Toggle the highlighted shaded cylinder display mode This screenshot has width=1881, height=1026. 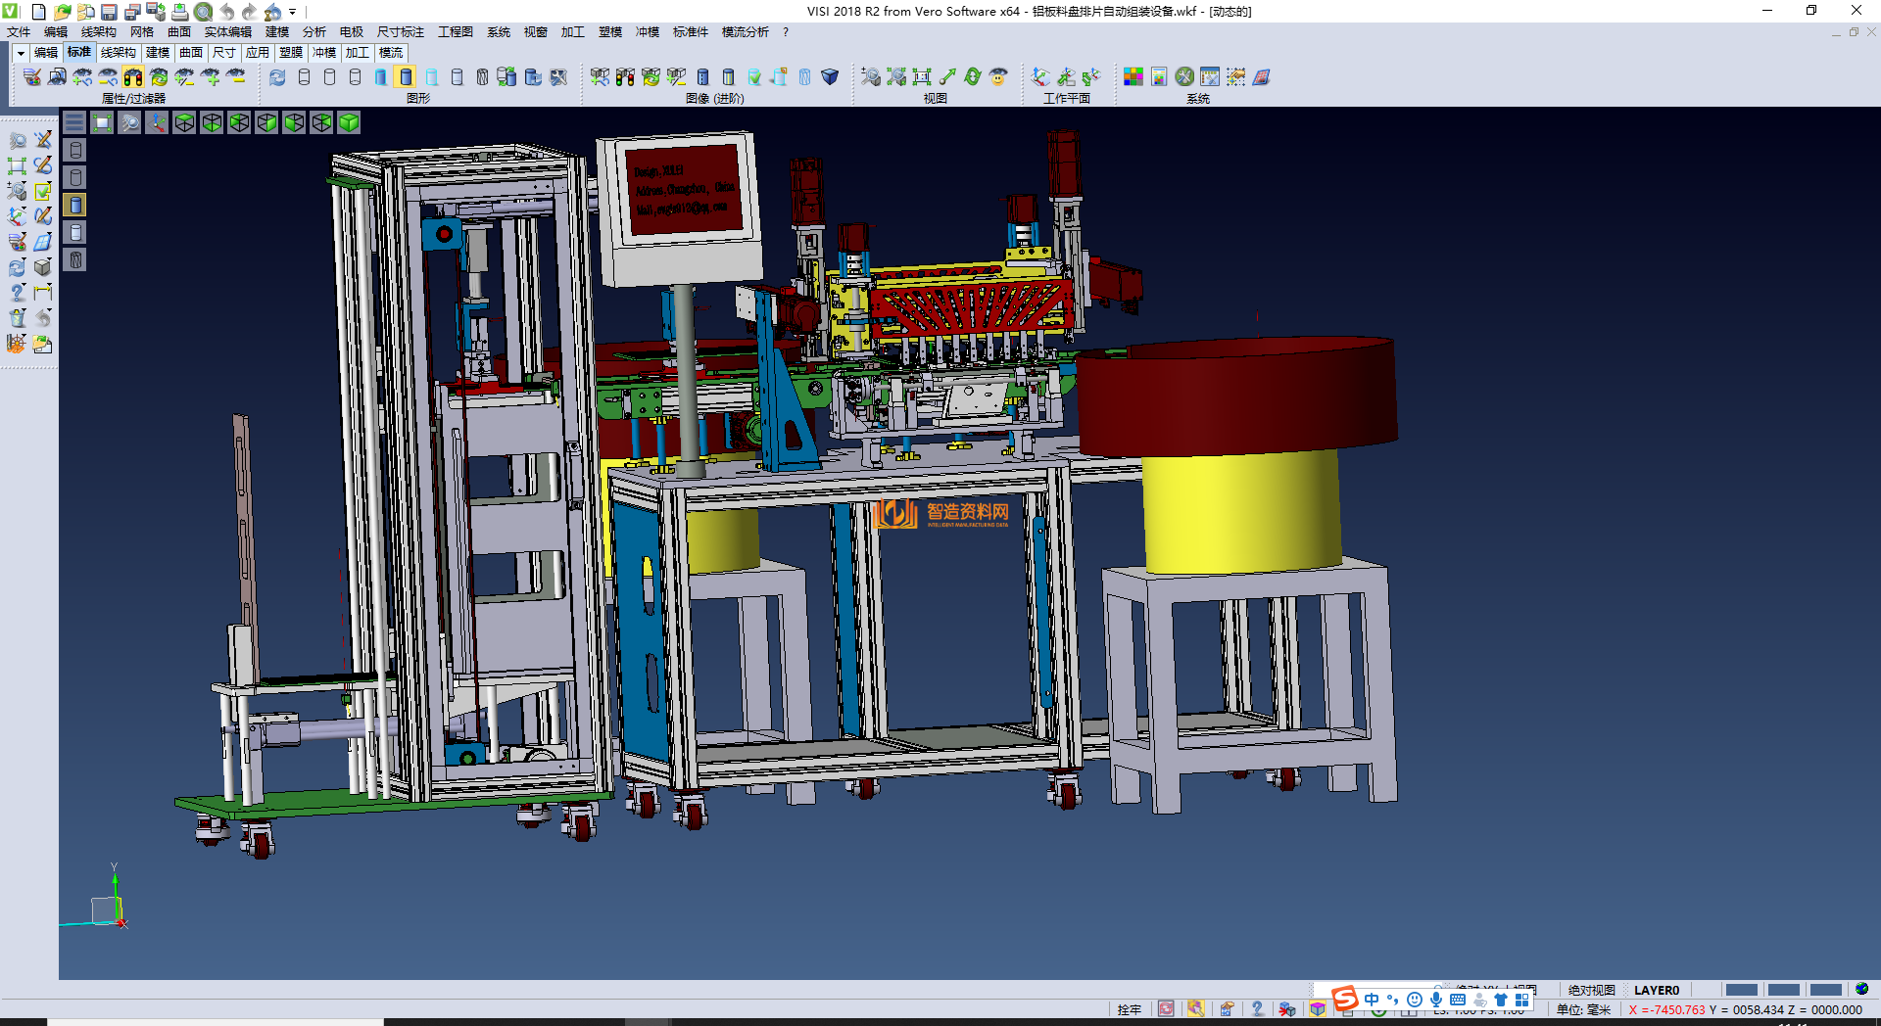407,77
